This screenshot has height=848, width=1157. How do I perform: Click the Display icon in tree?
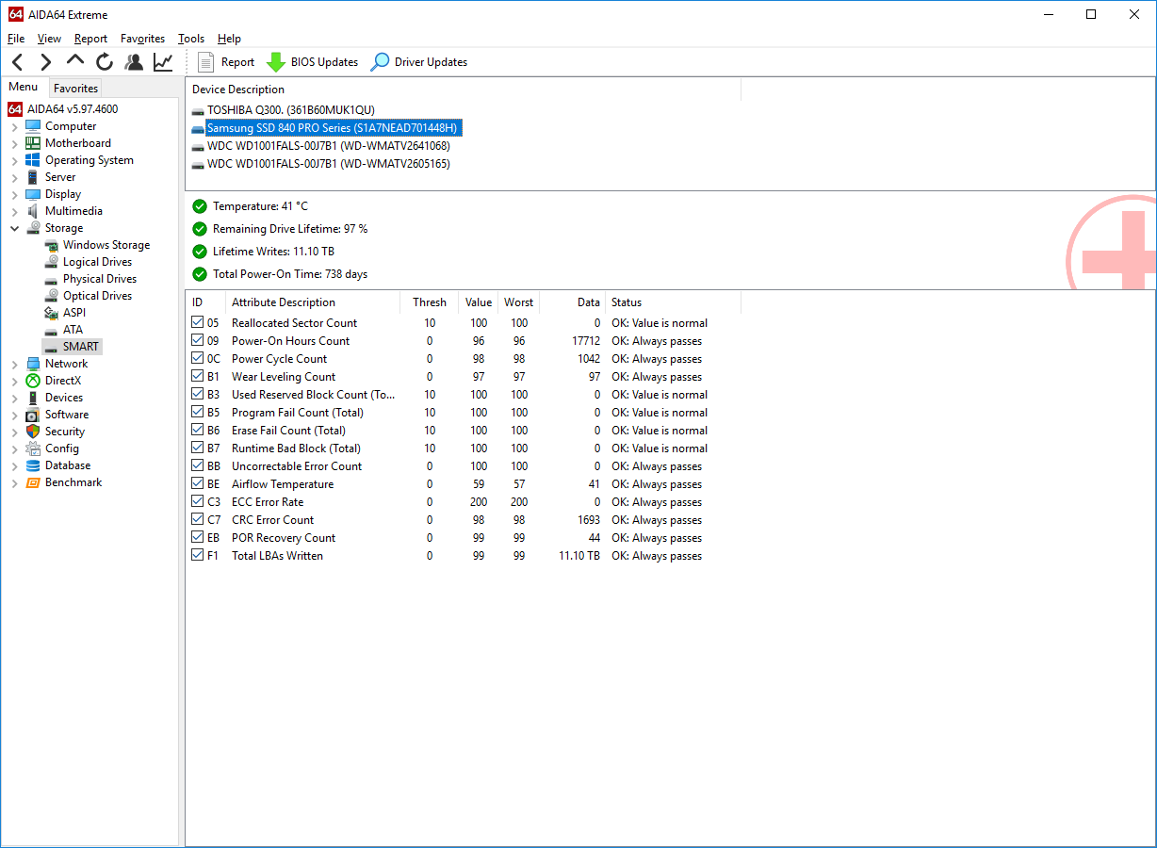[x=33, y=194]
